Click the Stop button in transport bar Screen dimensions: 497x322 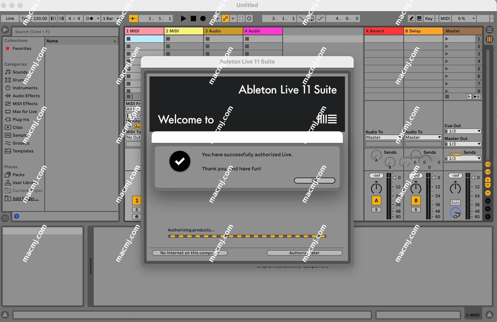click(x=193, y=18)
